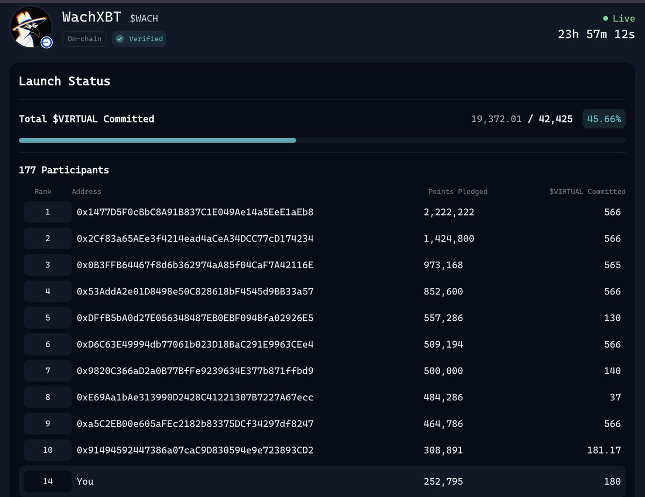
Task: Click rank 7 badge
Action: coord(47,370)
